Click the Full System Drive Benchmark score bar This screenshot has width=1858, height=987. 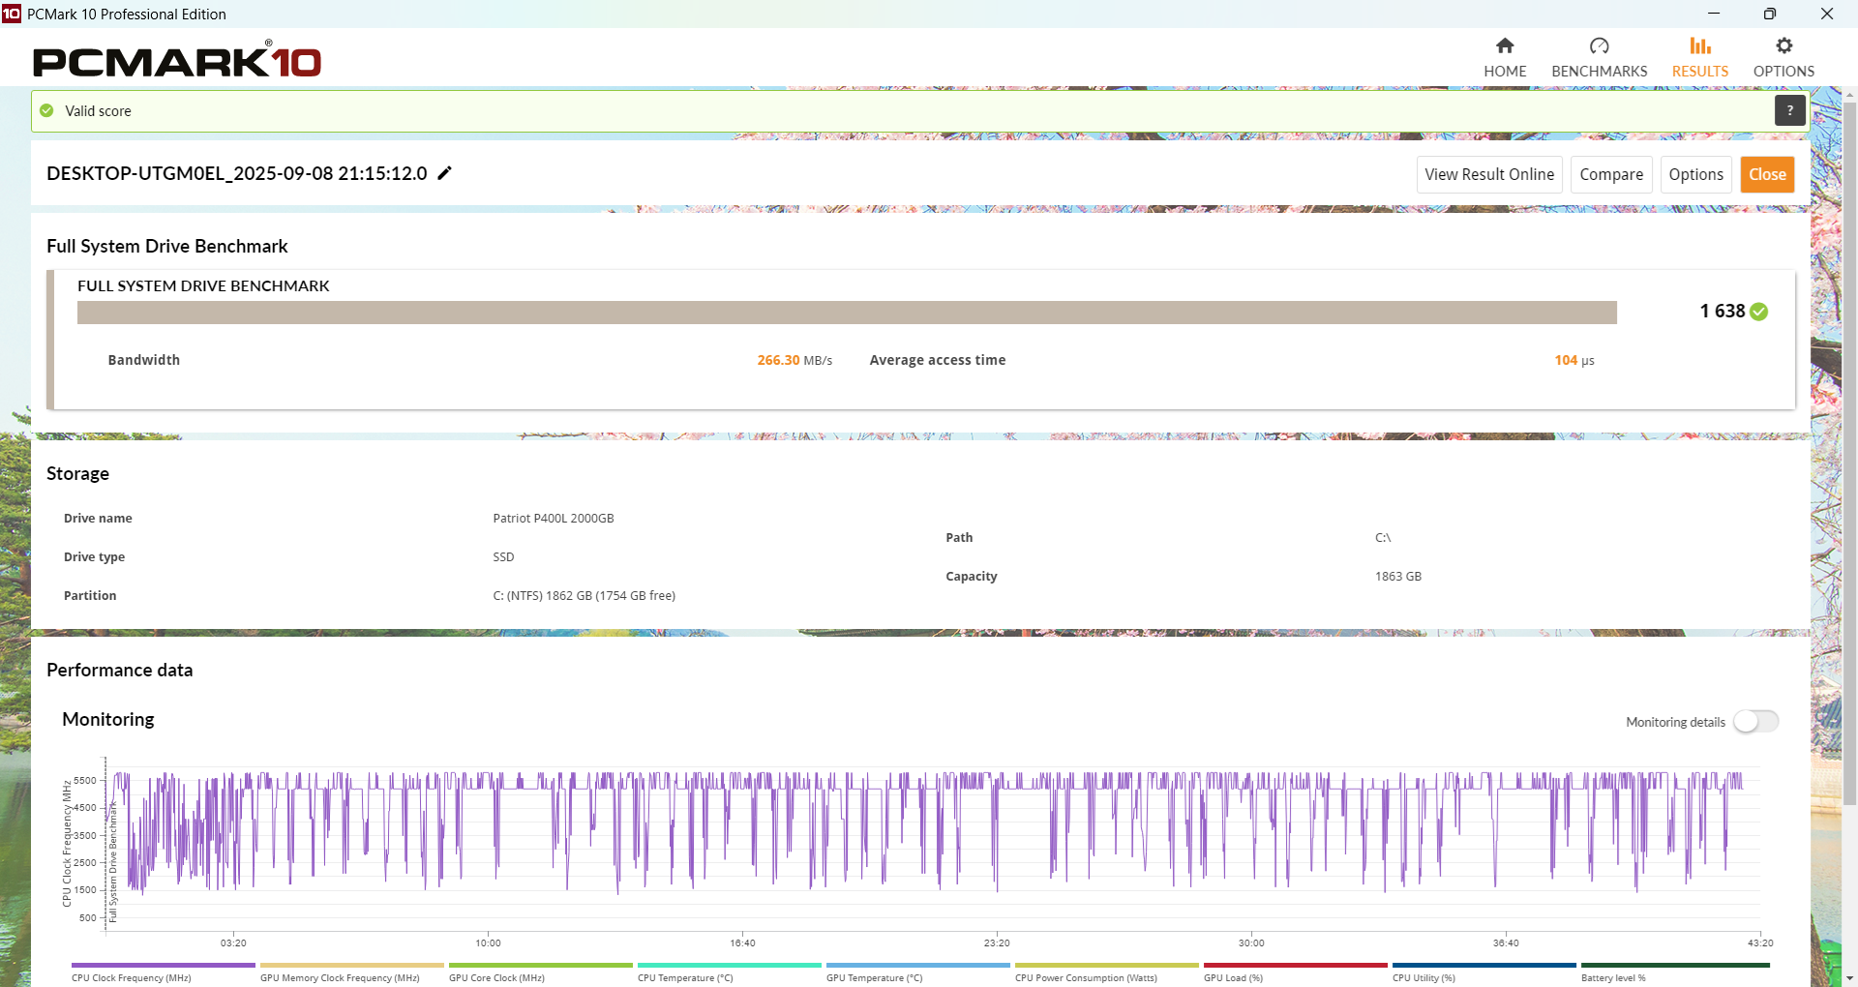pos(847,313)
